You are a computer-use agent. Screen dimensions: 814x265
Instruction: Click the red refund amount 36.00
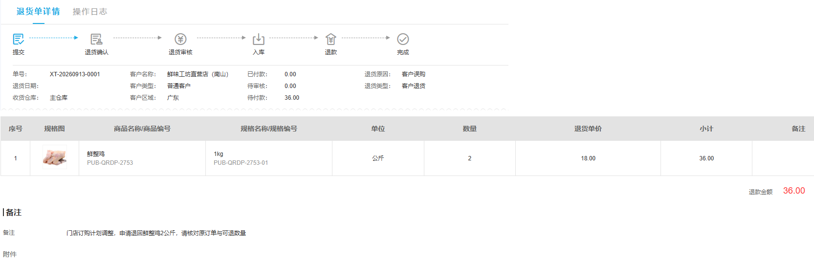[x=794, y=191]
